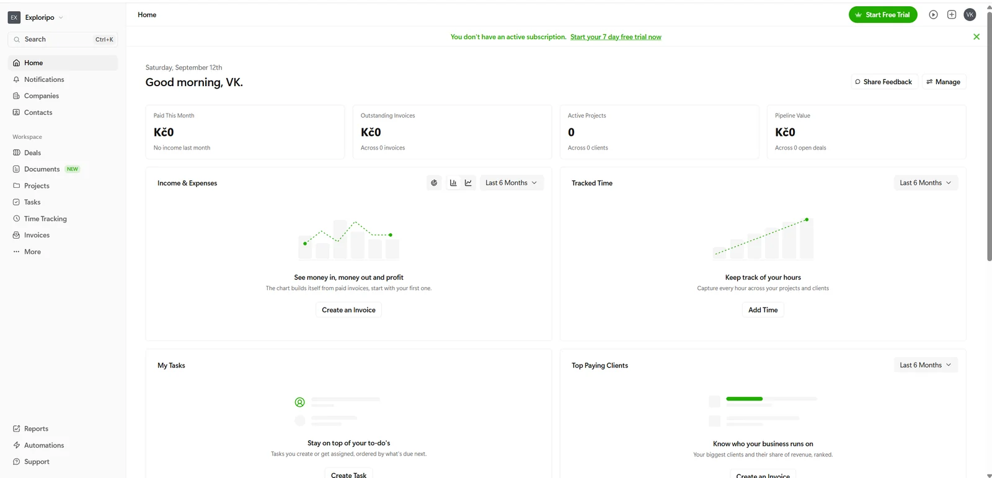Screen dimensions: 992x478
Task: Dismiss the subscription banner with the green X
Action: coord(976,37)
